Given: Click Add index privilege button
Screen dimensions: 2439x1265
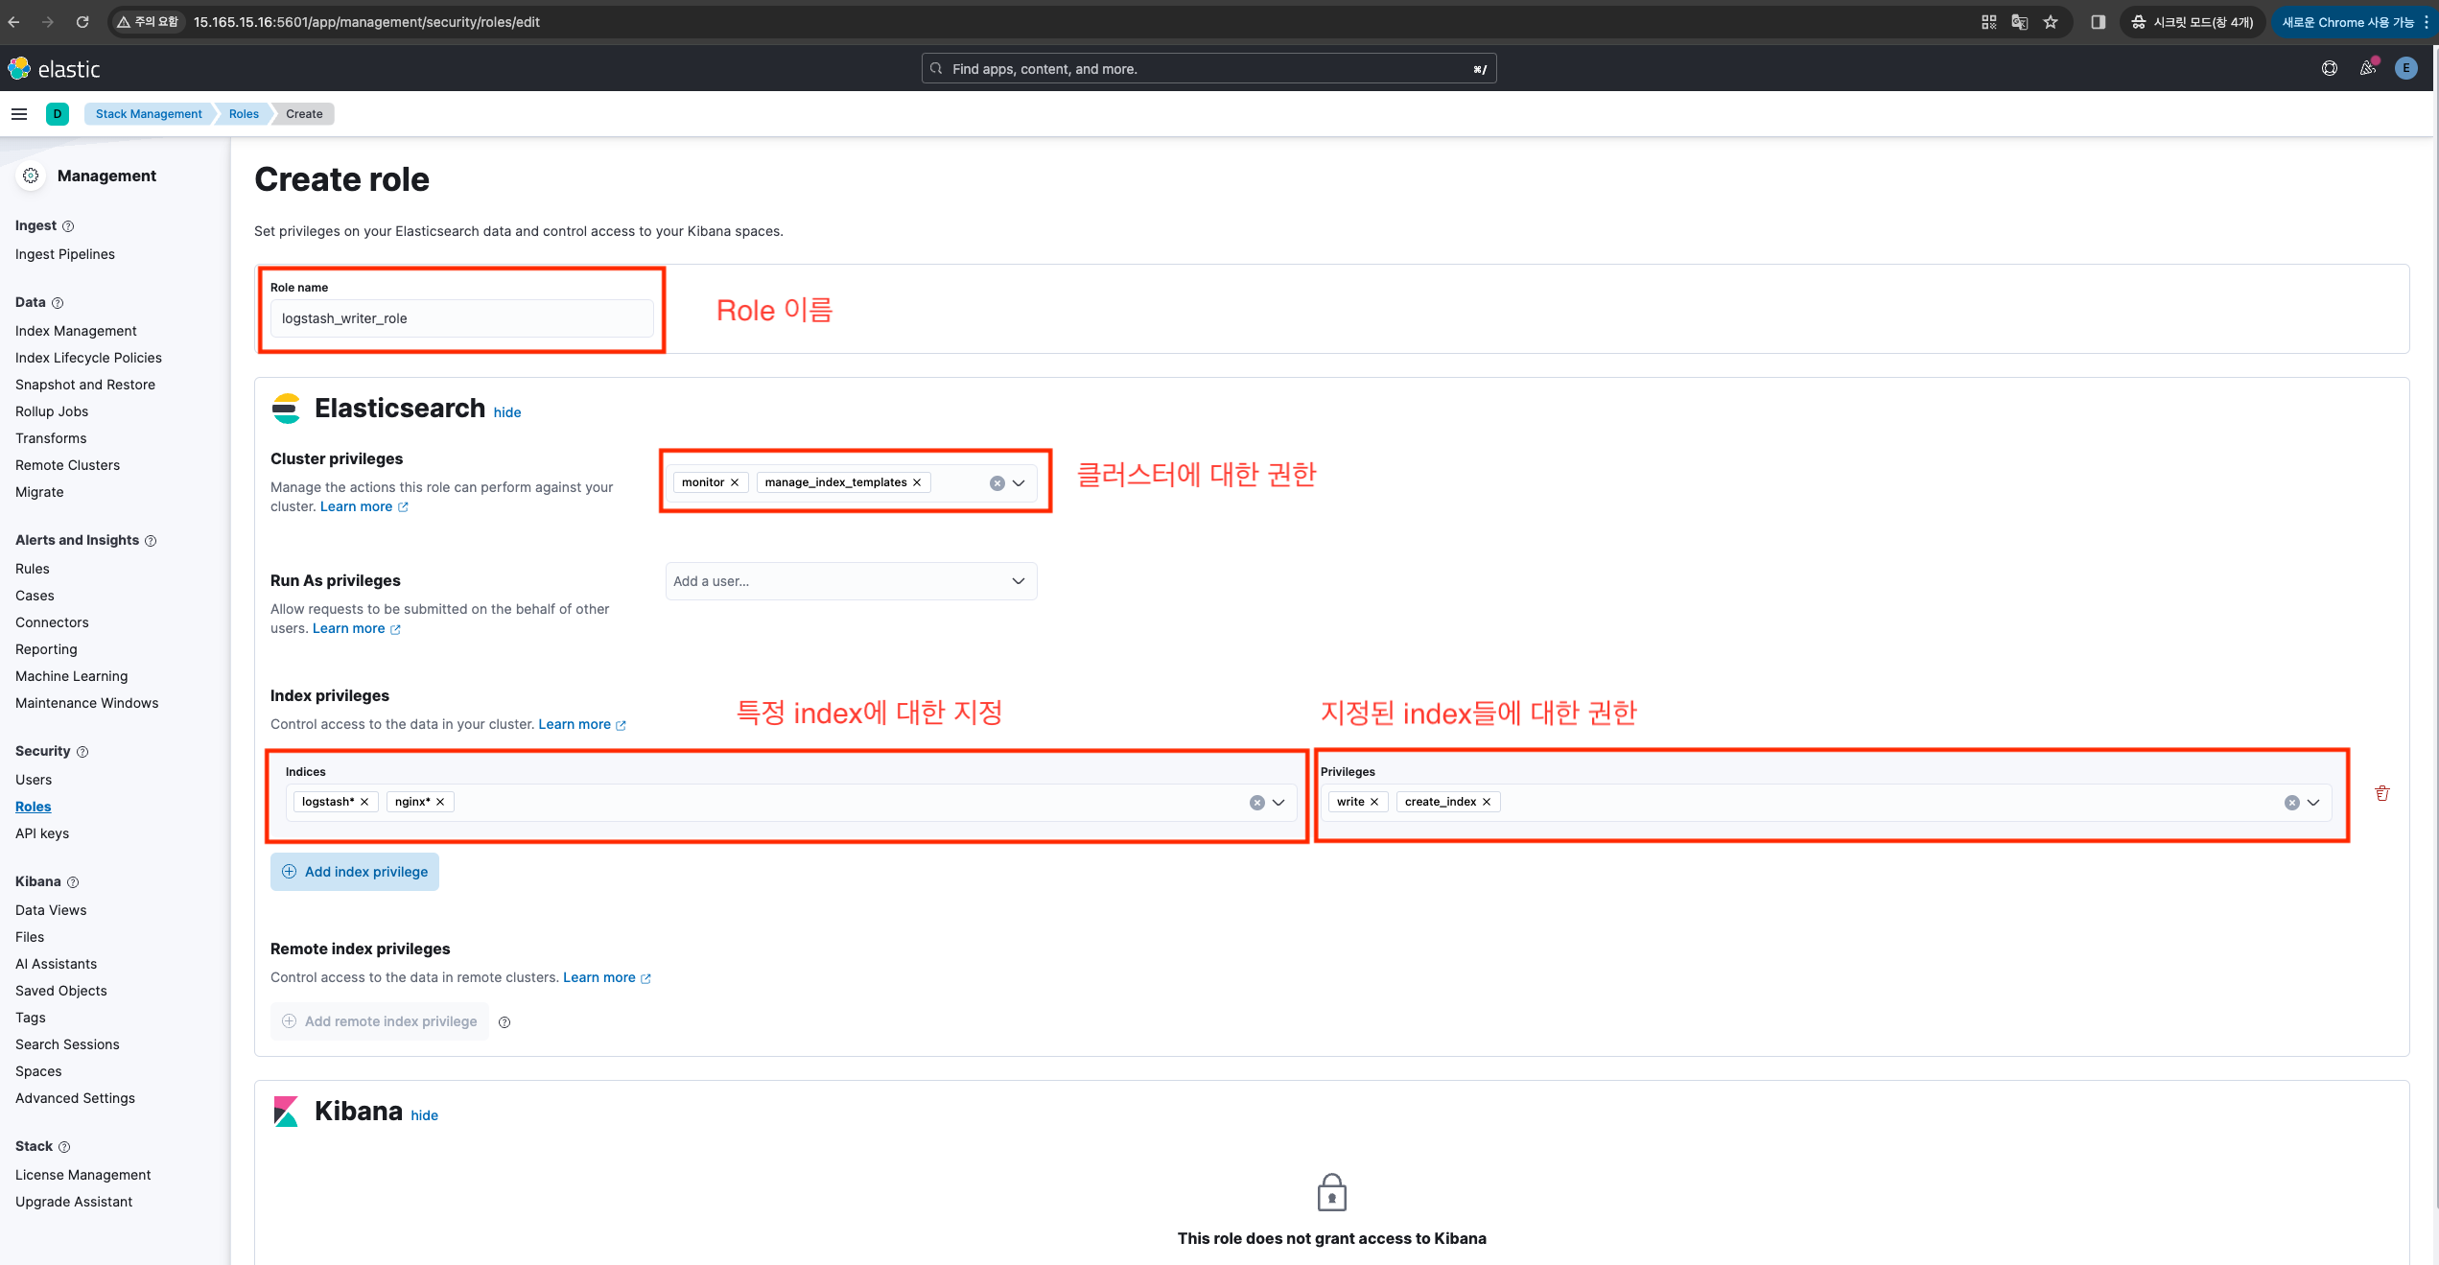Looking at the screenshot, I should (x=355, y=872).
